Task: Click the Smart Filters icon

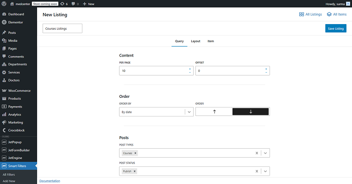Action: coord(4,166)
